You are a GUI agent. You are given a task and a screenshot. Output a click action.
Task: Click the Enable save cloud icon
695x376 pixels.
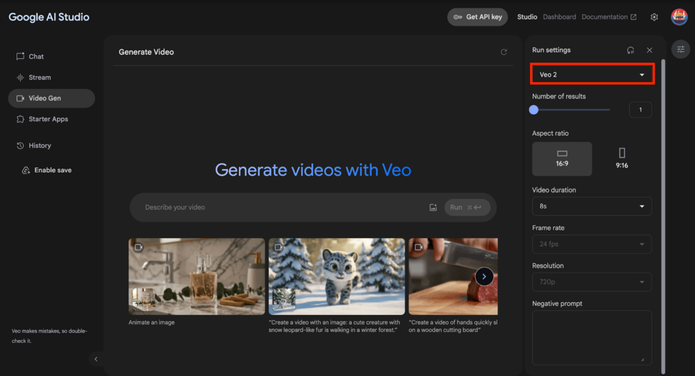tap(26, 170)
